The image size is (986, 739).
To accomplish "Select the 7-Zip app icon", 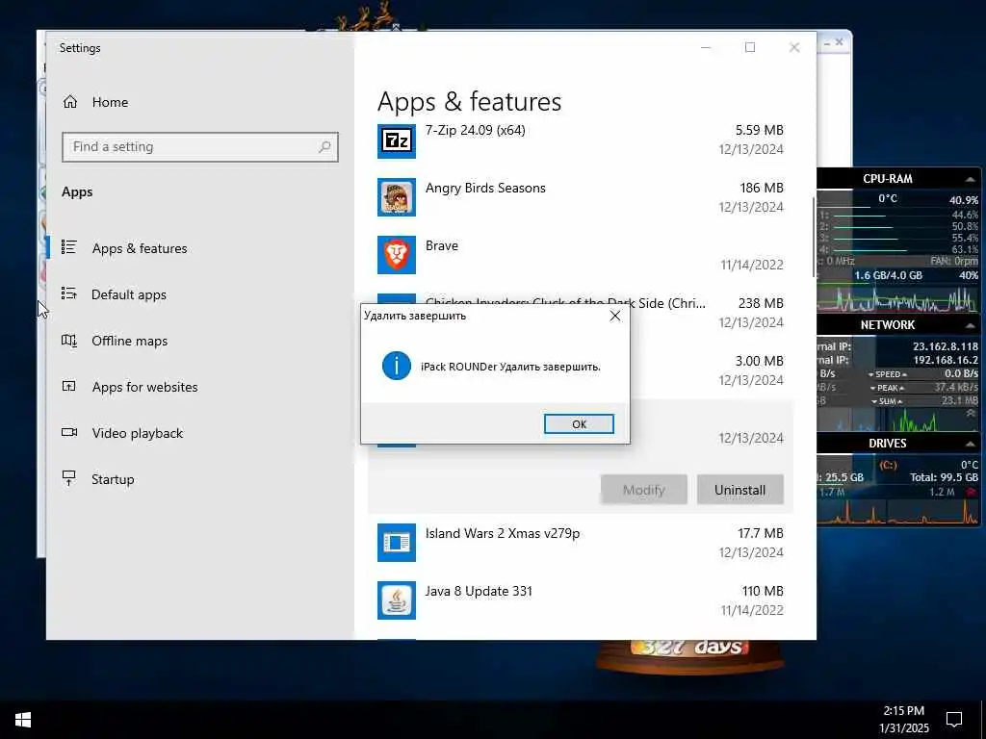I will 396,140.
